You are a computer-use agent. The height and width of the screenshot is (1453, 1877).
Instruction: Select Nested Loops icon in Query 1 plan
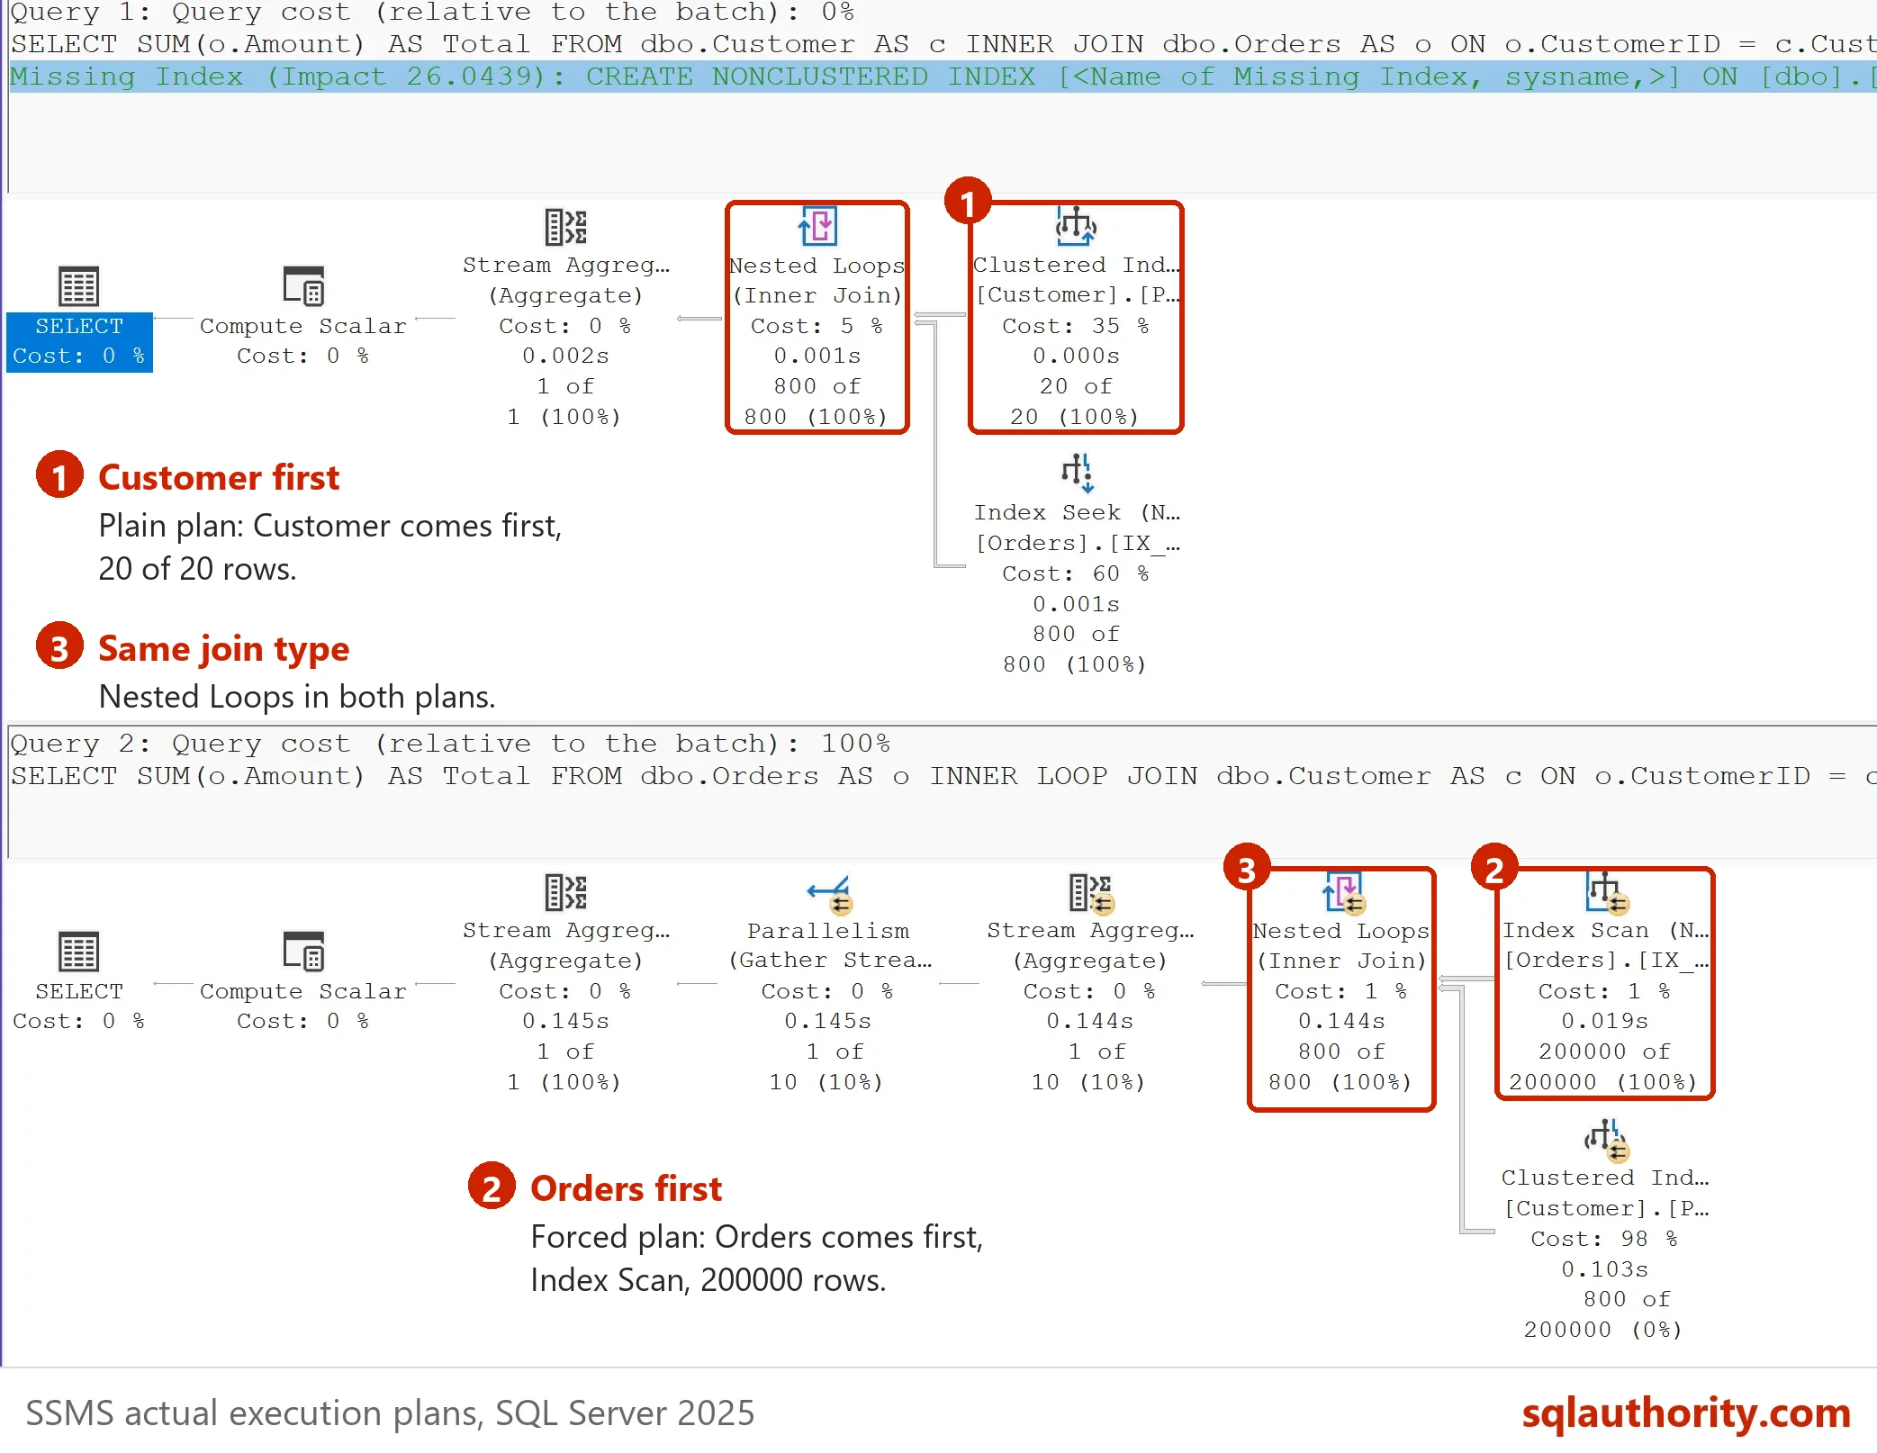tap(817, 227)
